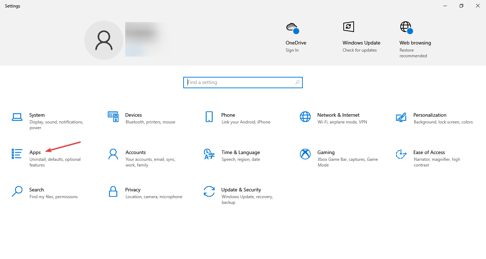
Task: Close the Settings window
Action: (x=478, y=6)
